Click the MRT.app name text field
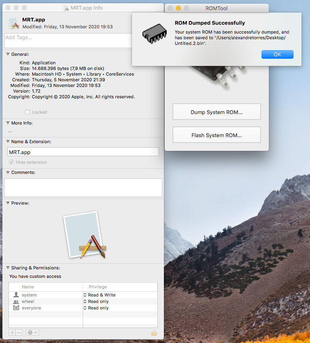The image size is (310, 343). [83, 152]
